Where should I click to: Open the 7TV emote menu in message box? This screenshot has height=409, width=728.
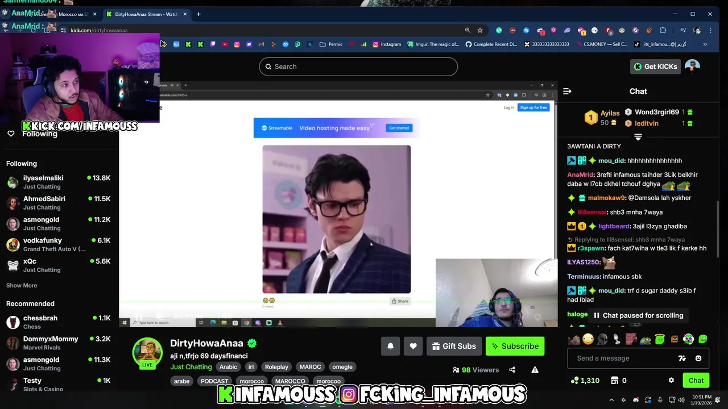click(x=682, y=358)
